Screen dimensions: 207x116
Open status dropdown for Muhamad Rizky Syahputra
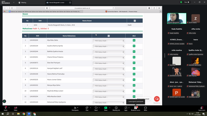pos(109,103)
